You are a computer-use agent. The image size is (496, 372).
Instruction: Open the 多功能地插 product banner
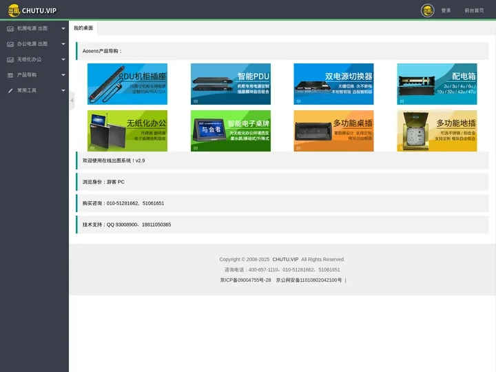pyautogui.click(x=437, y=131)
